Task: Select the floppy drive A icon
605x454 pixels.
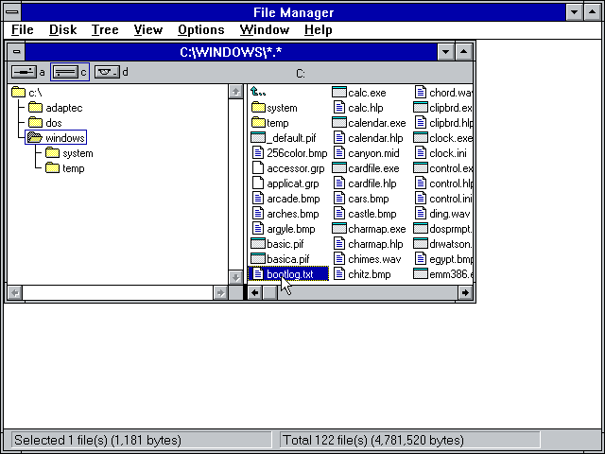Action: point(24,72)
